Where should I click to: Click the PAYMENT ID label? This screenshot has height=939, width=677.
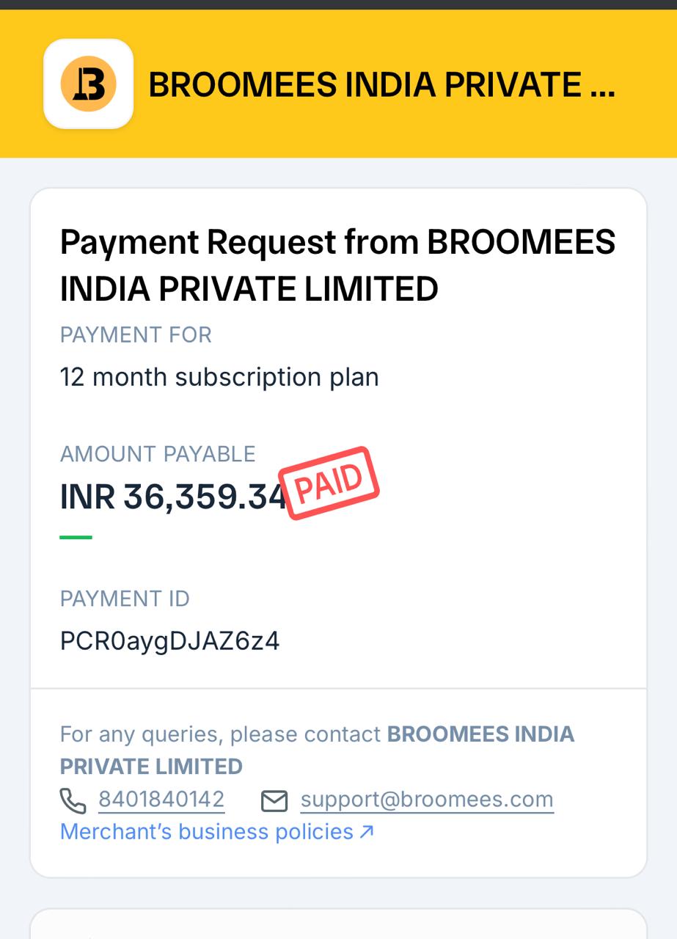pyautogui.click(x=125, y=599)
